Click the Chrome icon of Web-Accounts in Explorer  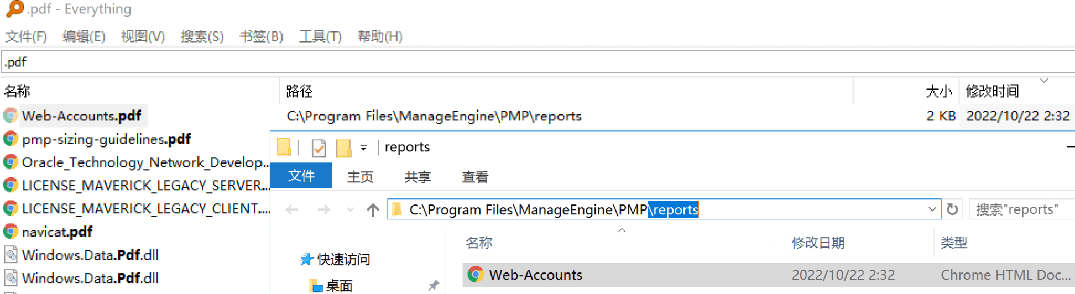[476, 275]
